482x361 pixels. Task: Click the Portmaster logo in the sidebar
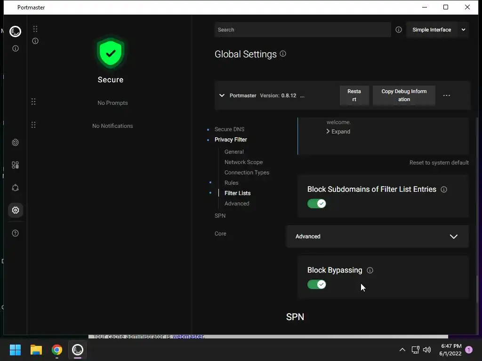click(15, 31)
